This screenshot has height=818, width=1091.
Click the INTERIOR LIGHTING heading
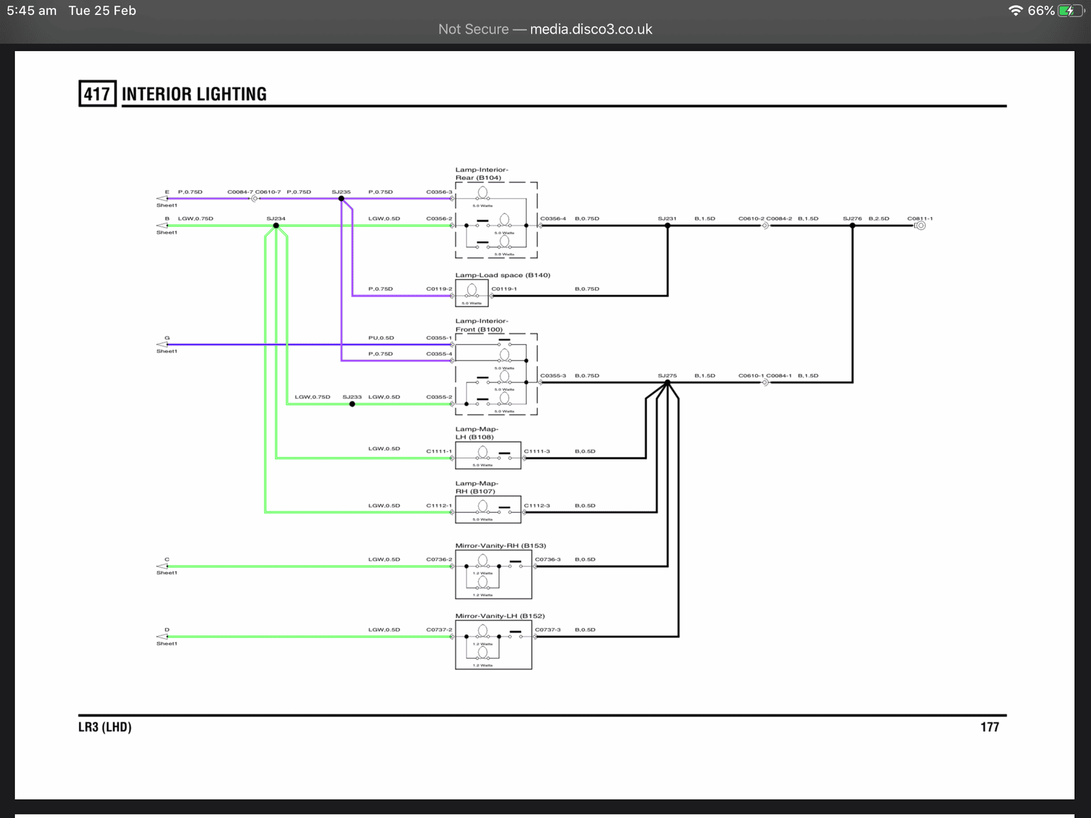194,94
